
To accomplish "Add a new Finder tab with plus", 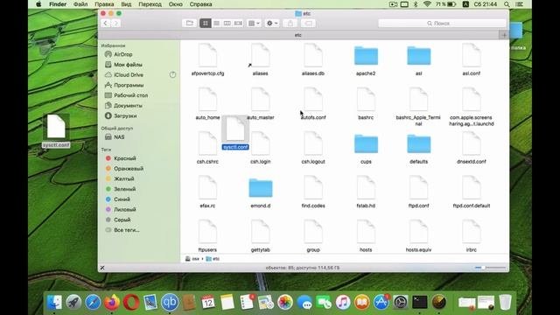I will (x=504, y=35).
